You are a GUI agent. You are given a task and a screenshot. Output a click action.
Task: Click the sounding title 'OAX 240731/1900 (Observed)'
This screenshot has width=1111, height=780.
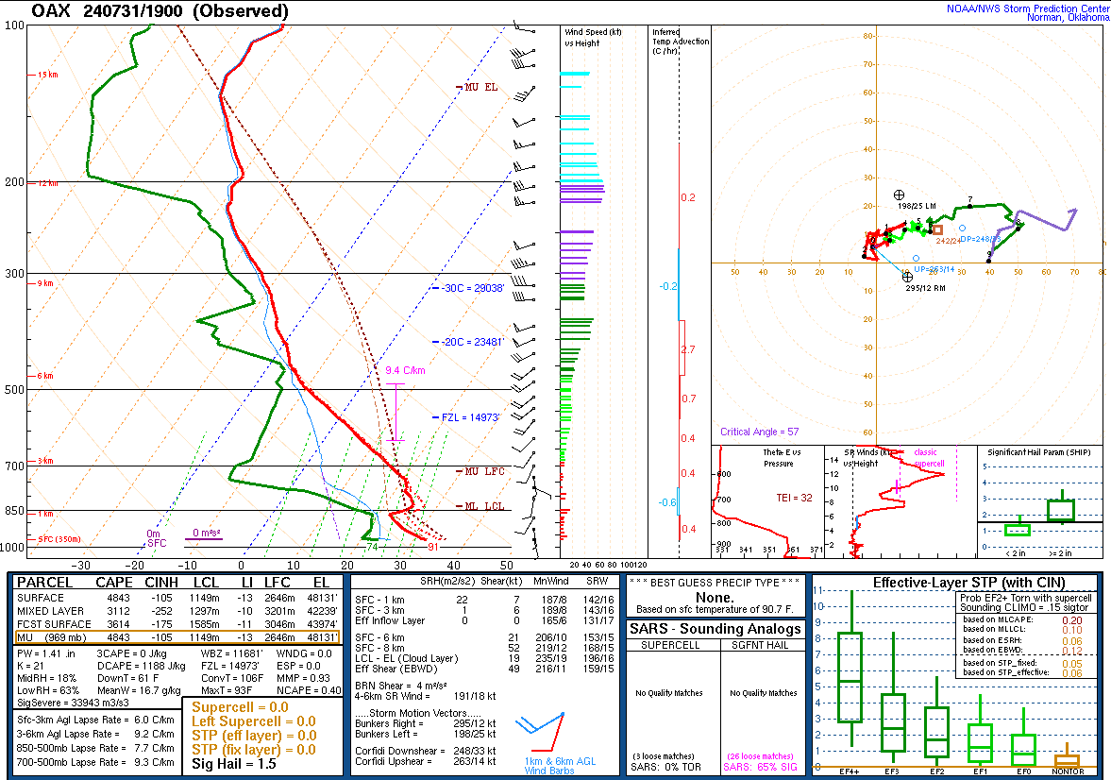(x=160, y=11)
